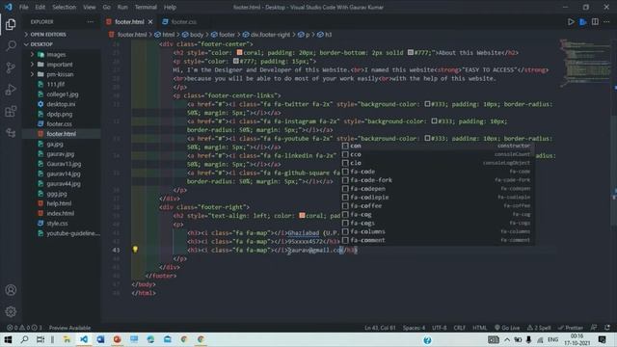Select college1.jpg in the file list
Viewport: 617px width, 347px height.
coord(62,94)
